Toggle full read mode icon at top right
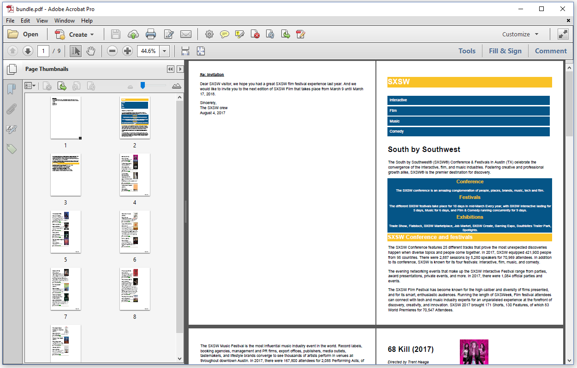The width and height of the screenshot is (577, 368). point(563,34)
